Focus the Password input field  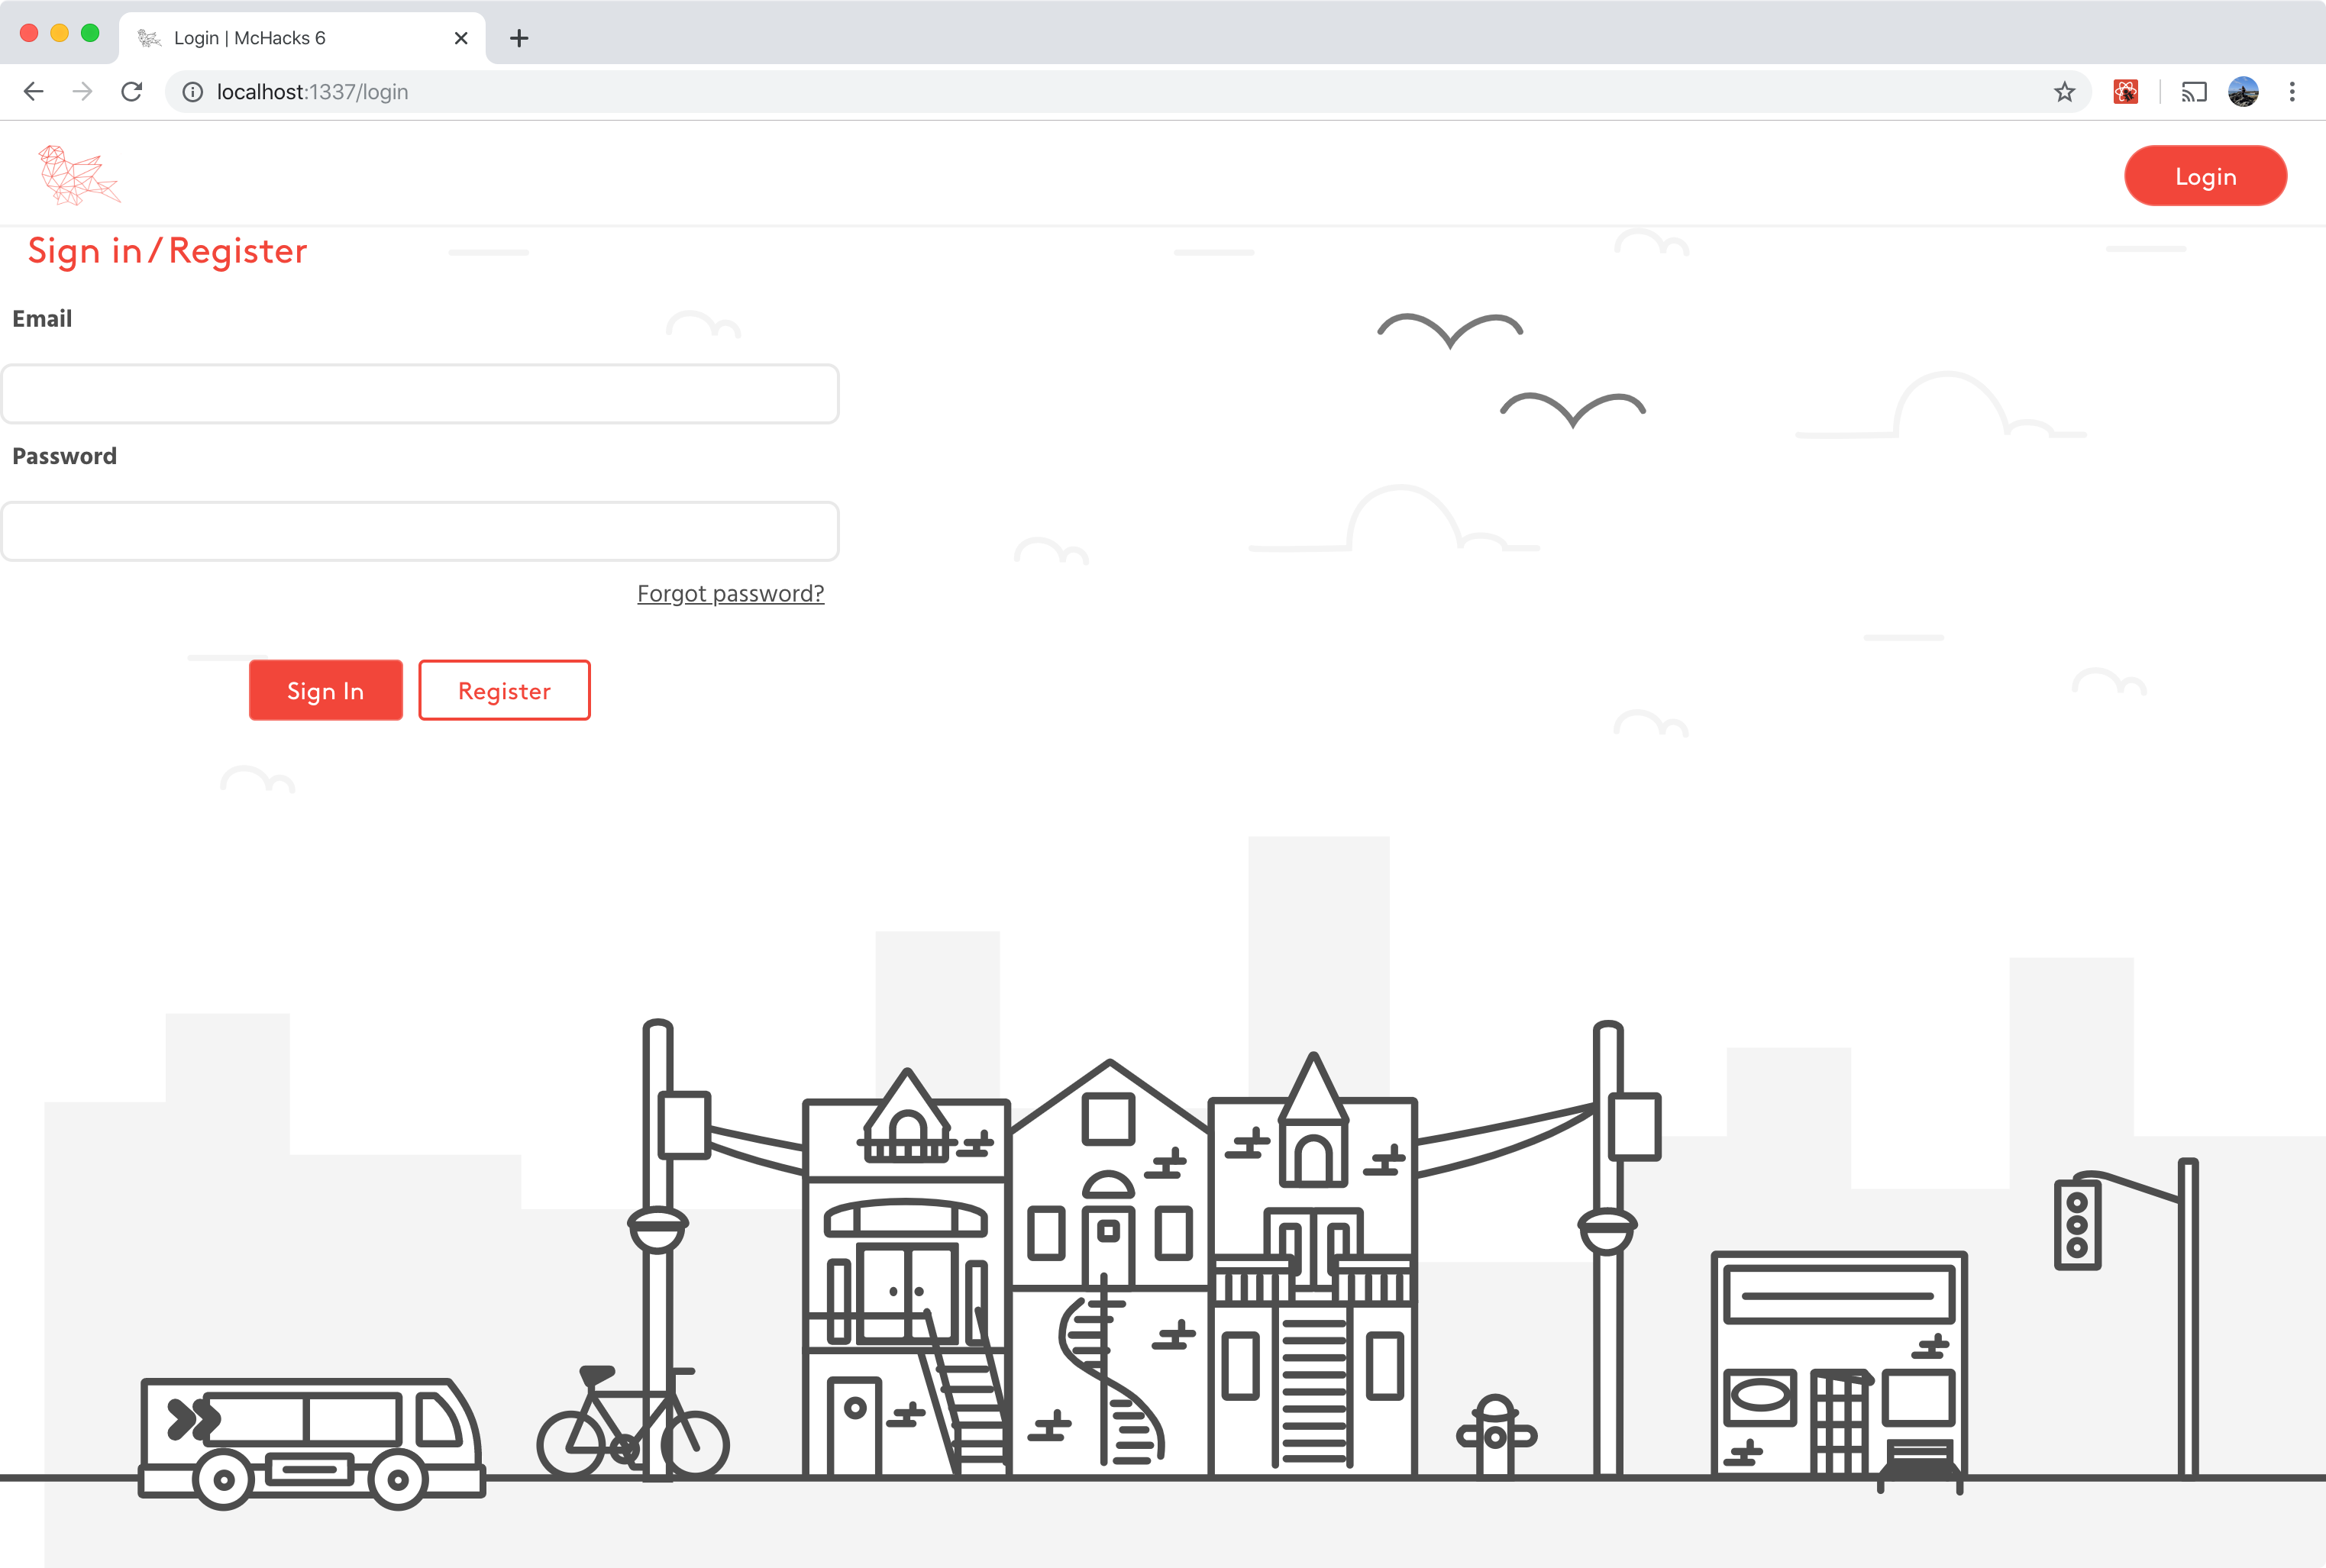[419, 531]
